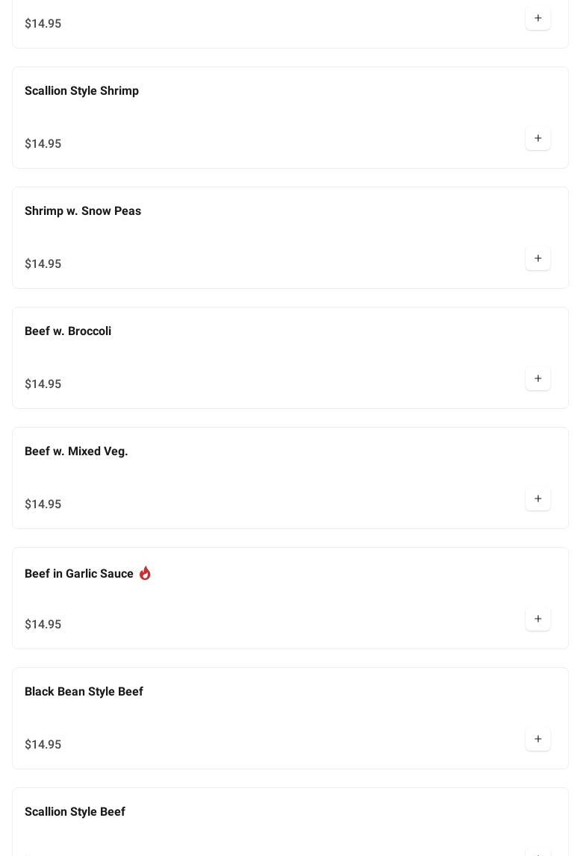Click price below Shrimp w. Snow Peas
This screenshot has width=581, height=856.
tap(43, 264)
